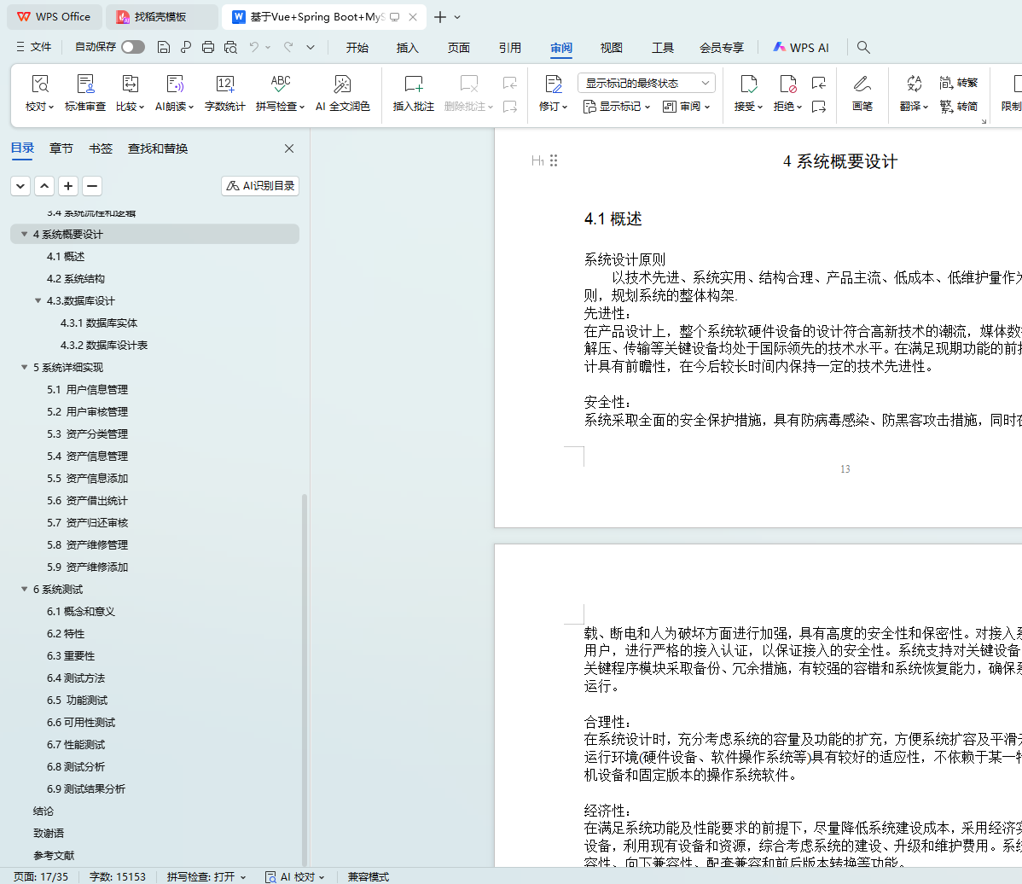
Task: Click the print icon in quick access toolbar
Action: 208,48
